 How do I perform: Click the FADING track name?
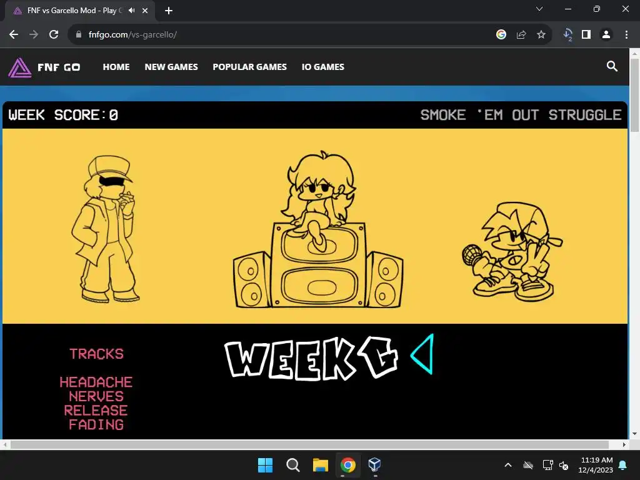96,424
